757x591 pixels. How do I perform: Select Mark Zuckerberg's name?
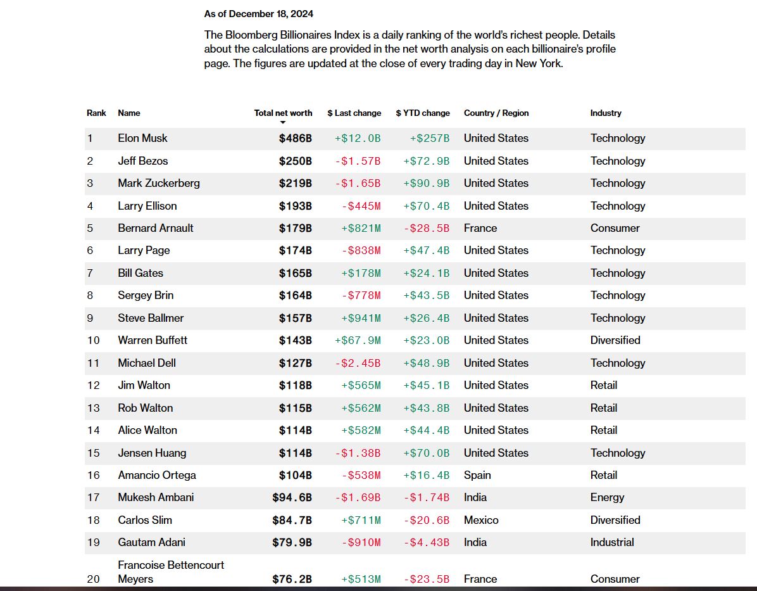pyautogui.click(x=158, y=183)
